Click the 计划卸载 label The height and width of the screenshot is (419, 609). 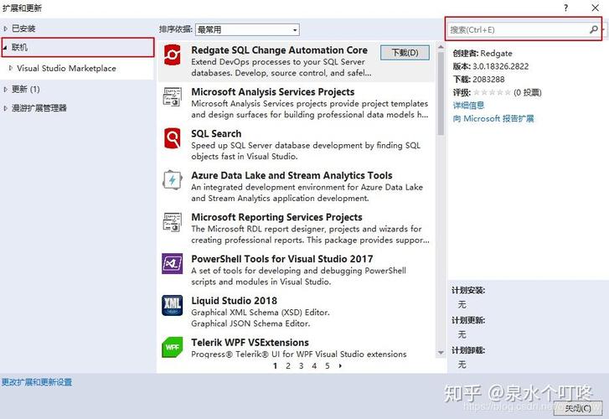click(x=468, y=350)
